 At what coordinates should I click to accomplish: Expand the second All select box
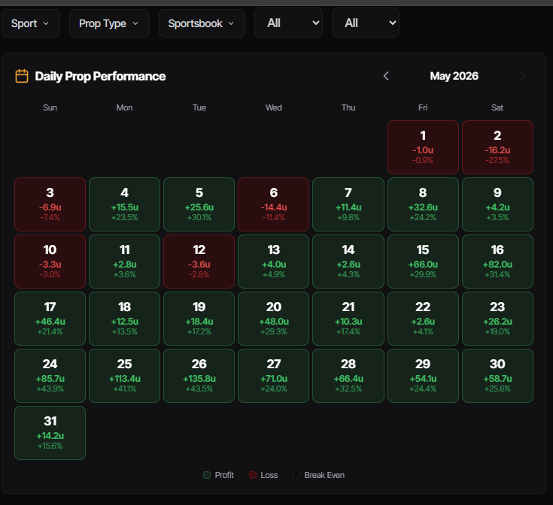click(366, 23)
